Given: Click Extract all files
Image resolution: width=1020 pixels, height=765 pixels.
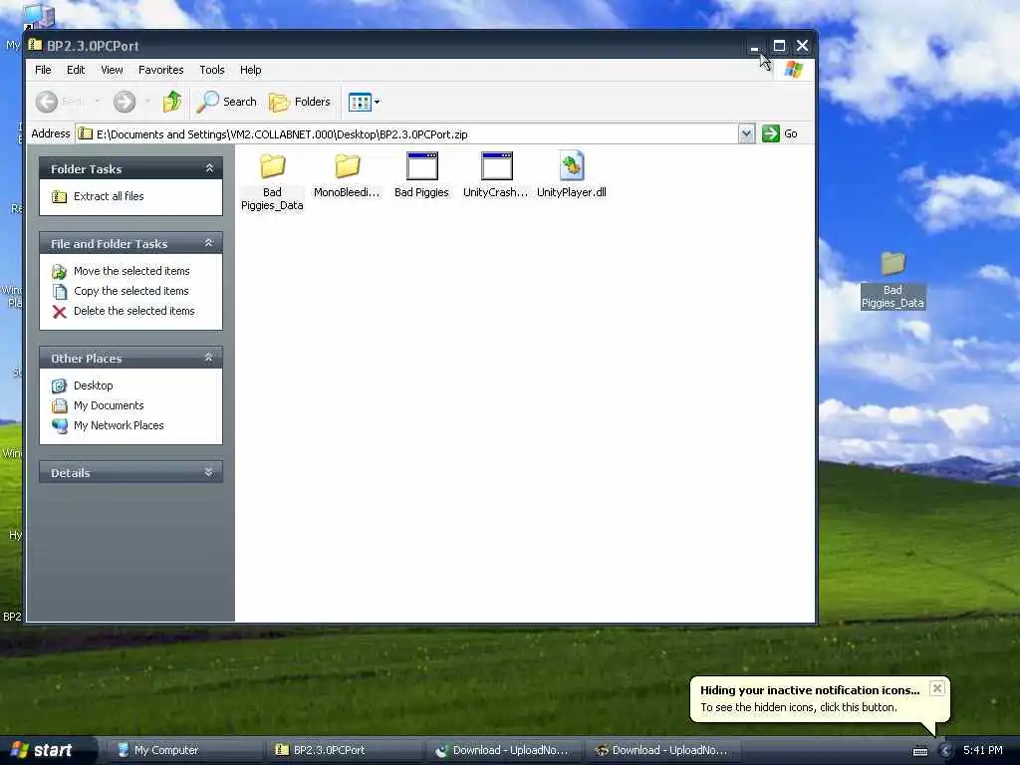Looking at the screenshot, I should pos(99,196).
